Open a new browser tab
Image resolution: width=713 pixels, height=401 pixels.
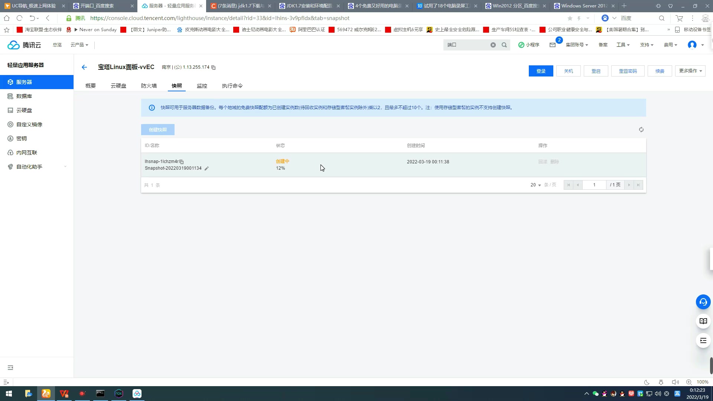click(x=624, y=6)
